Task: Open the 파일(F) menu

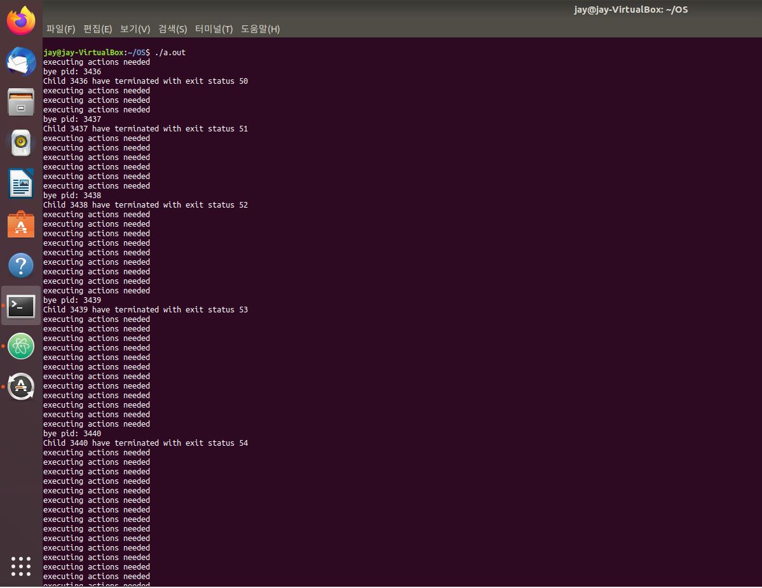Action: pyautogui.click(x=61, y=29)
